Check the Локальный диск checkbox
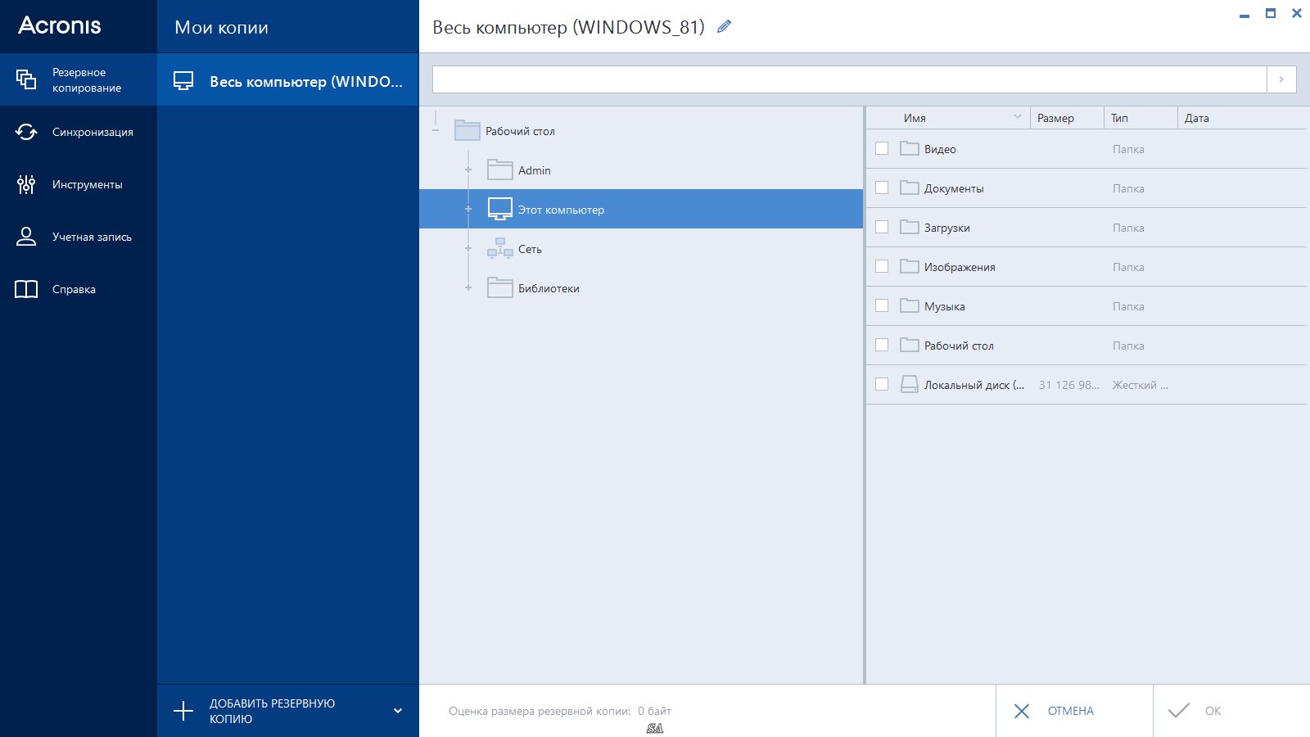This screenshot has width=1310, height=737. [882, 384]
